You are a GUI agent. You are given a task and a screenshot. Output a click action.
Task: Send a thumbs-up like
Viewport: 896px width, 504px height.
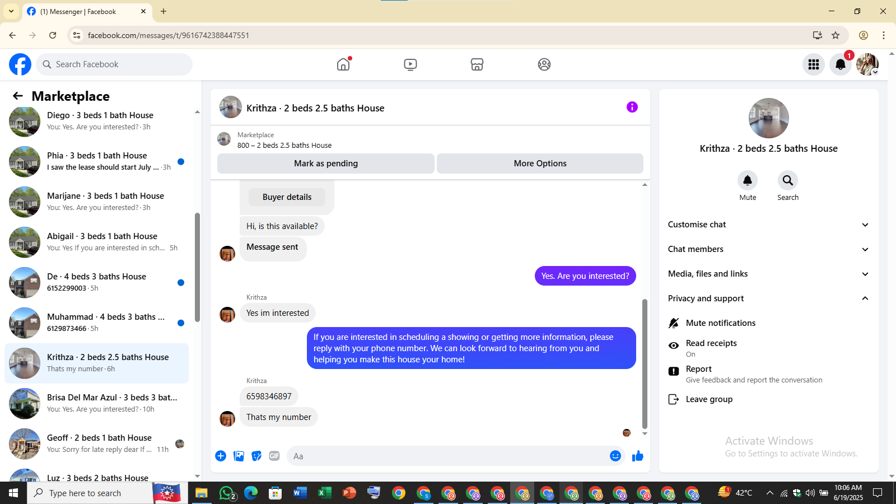click(638, 456)
